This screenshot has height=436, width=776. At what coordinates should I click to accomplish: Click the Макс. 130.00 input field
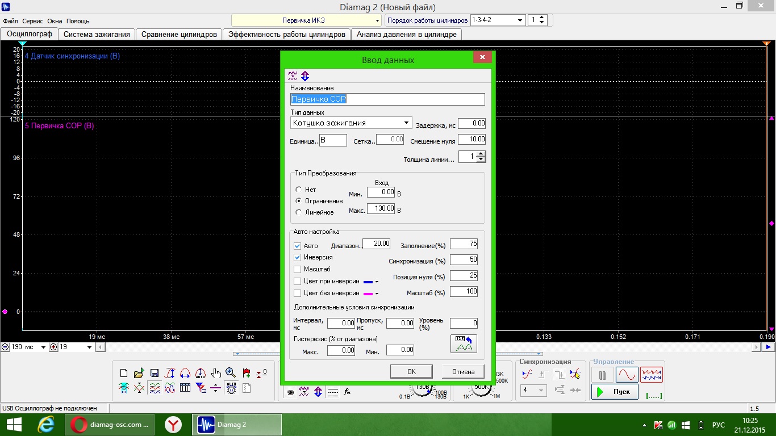click(381, 208)
